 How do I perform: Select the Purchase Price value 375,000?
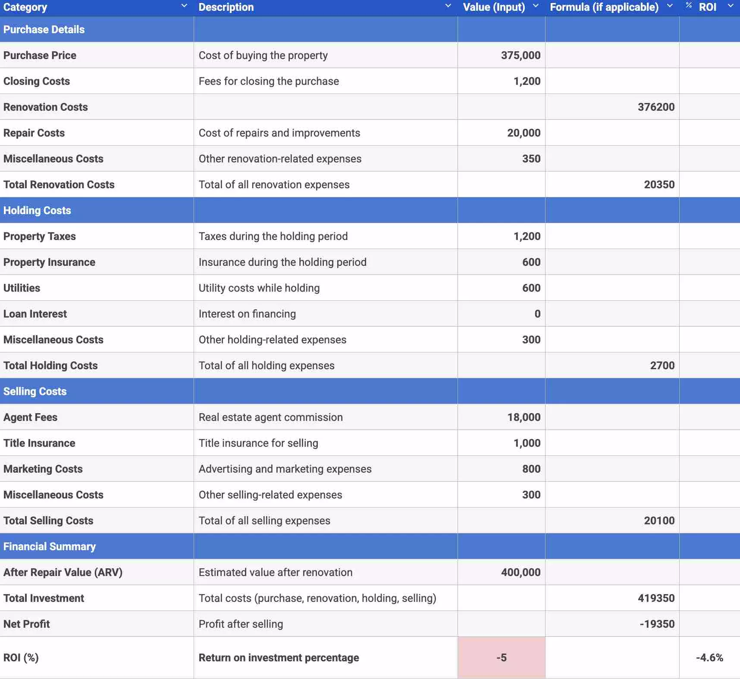[521, 55]
